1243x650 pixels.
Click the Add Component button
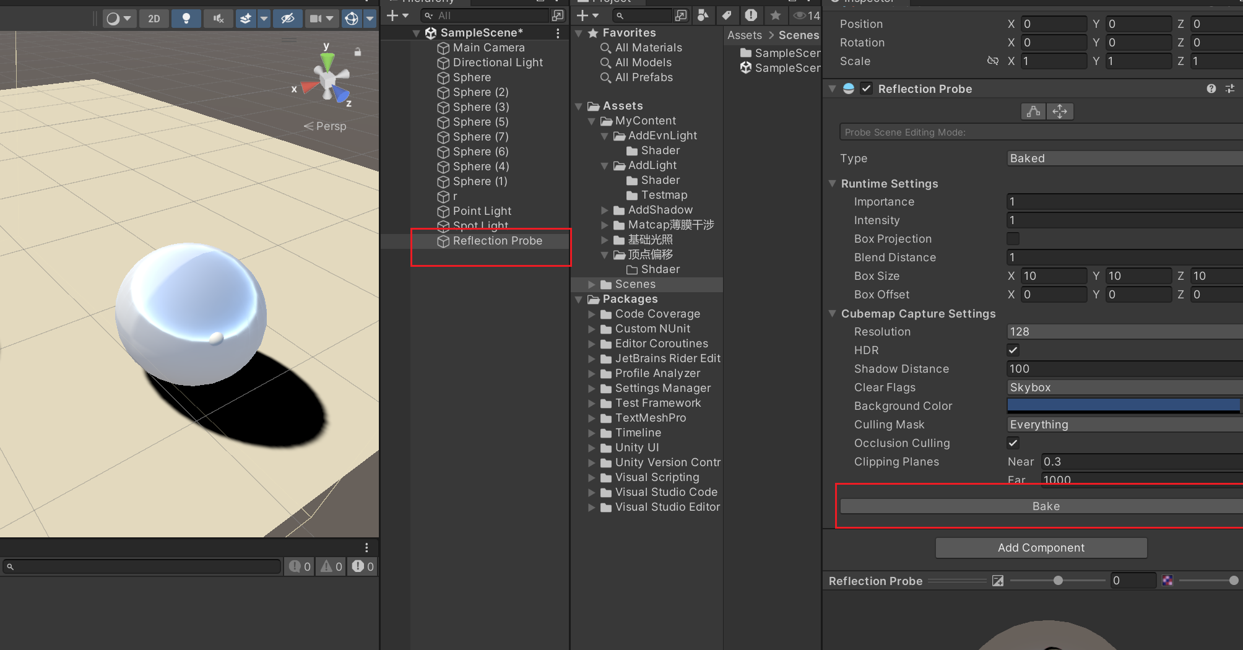pyautogui.click(x=1041, y=548)
